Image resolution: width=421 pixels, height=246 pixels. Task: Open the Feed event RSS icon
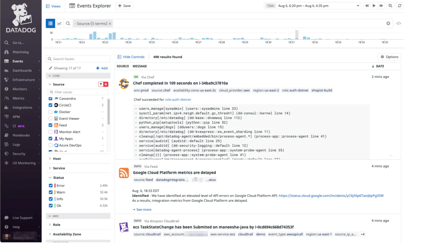[x=124, y=173]
